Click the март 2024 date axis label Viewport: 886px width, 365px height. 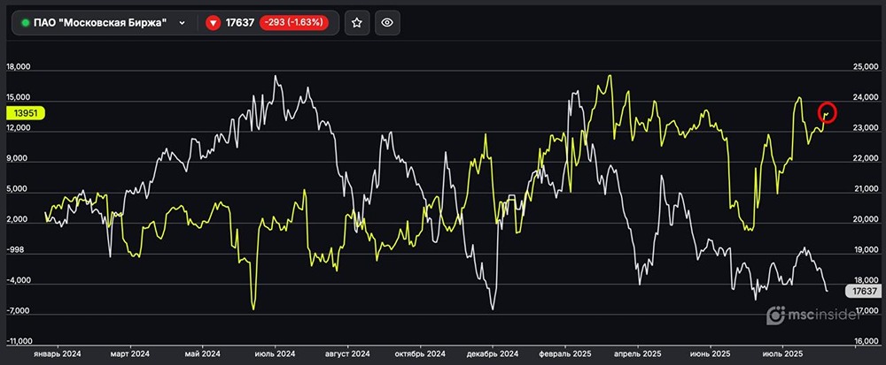[129, 354]
